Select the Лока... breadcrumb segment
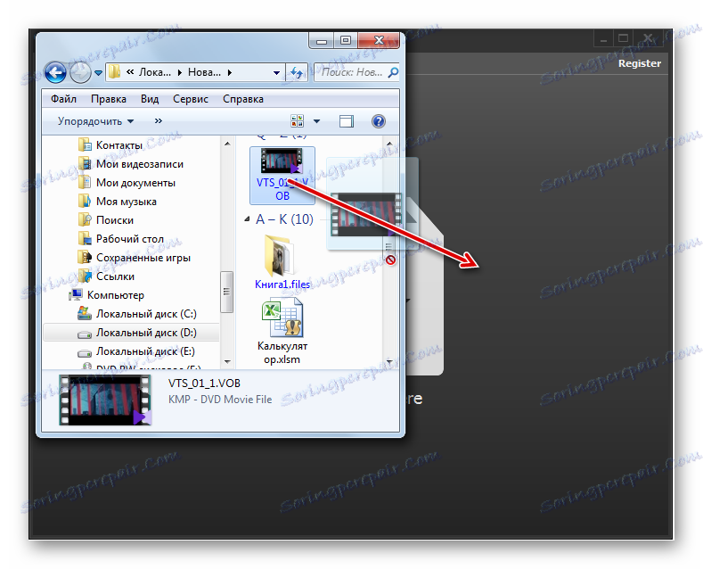 click(155, 72)
